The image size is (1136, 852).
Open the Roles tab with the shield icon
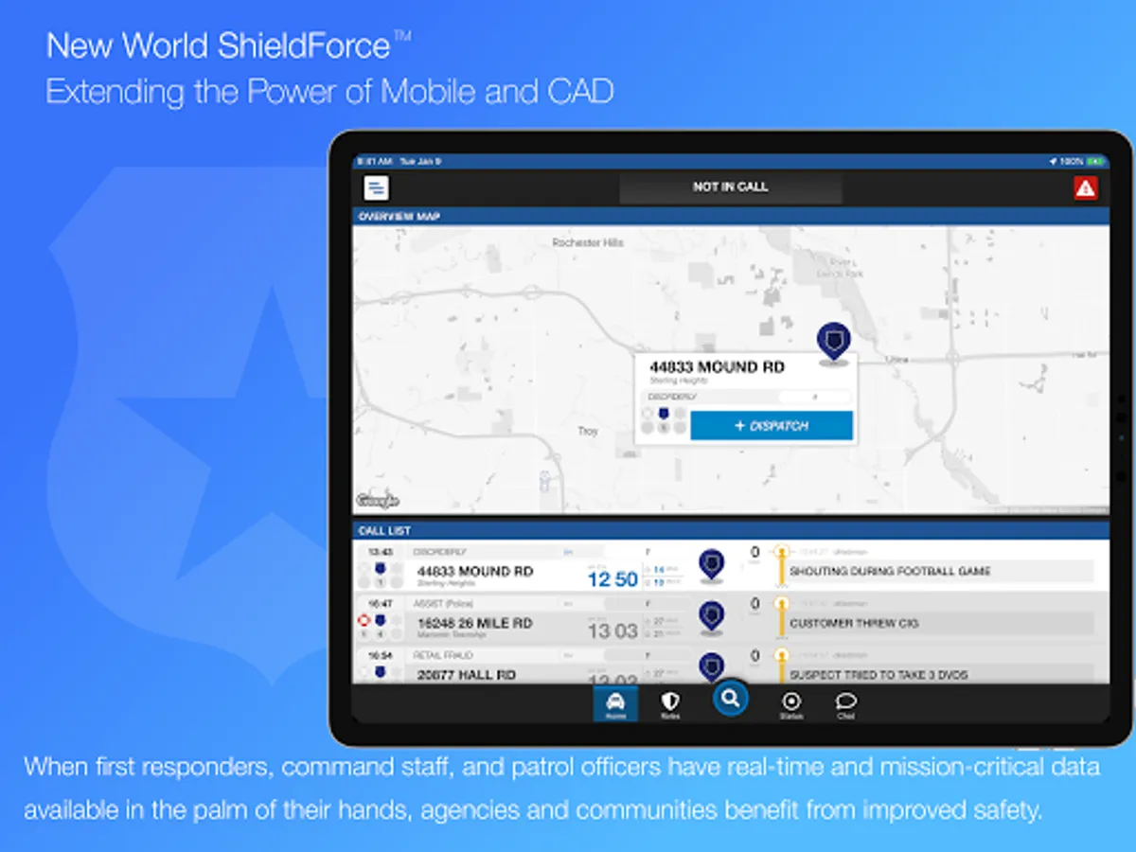pos(670,704)
